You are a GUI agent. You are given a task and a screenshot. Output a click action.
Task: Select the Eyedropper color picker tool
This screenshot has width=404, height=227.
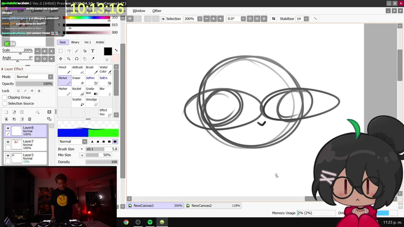92,59
